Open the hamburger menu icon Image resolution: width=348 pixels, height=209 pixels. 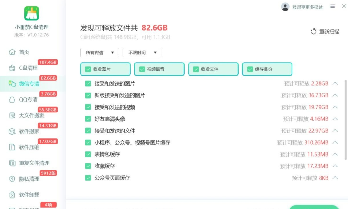point(333,6)
